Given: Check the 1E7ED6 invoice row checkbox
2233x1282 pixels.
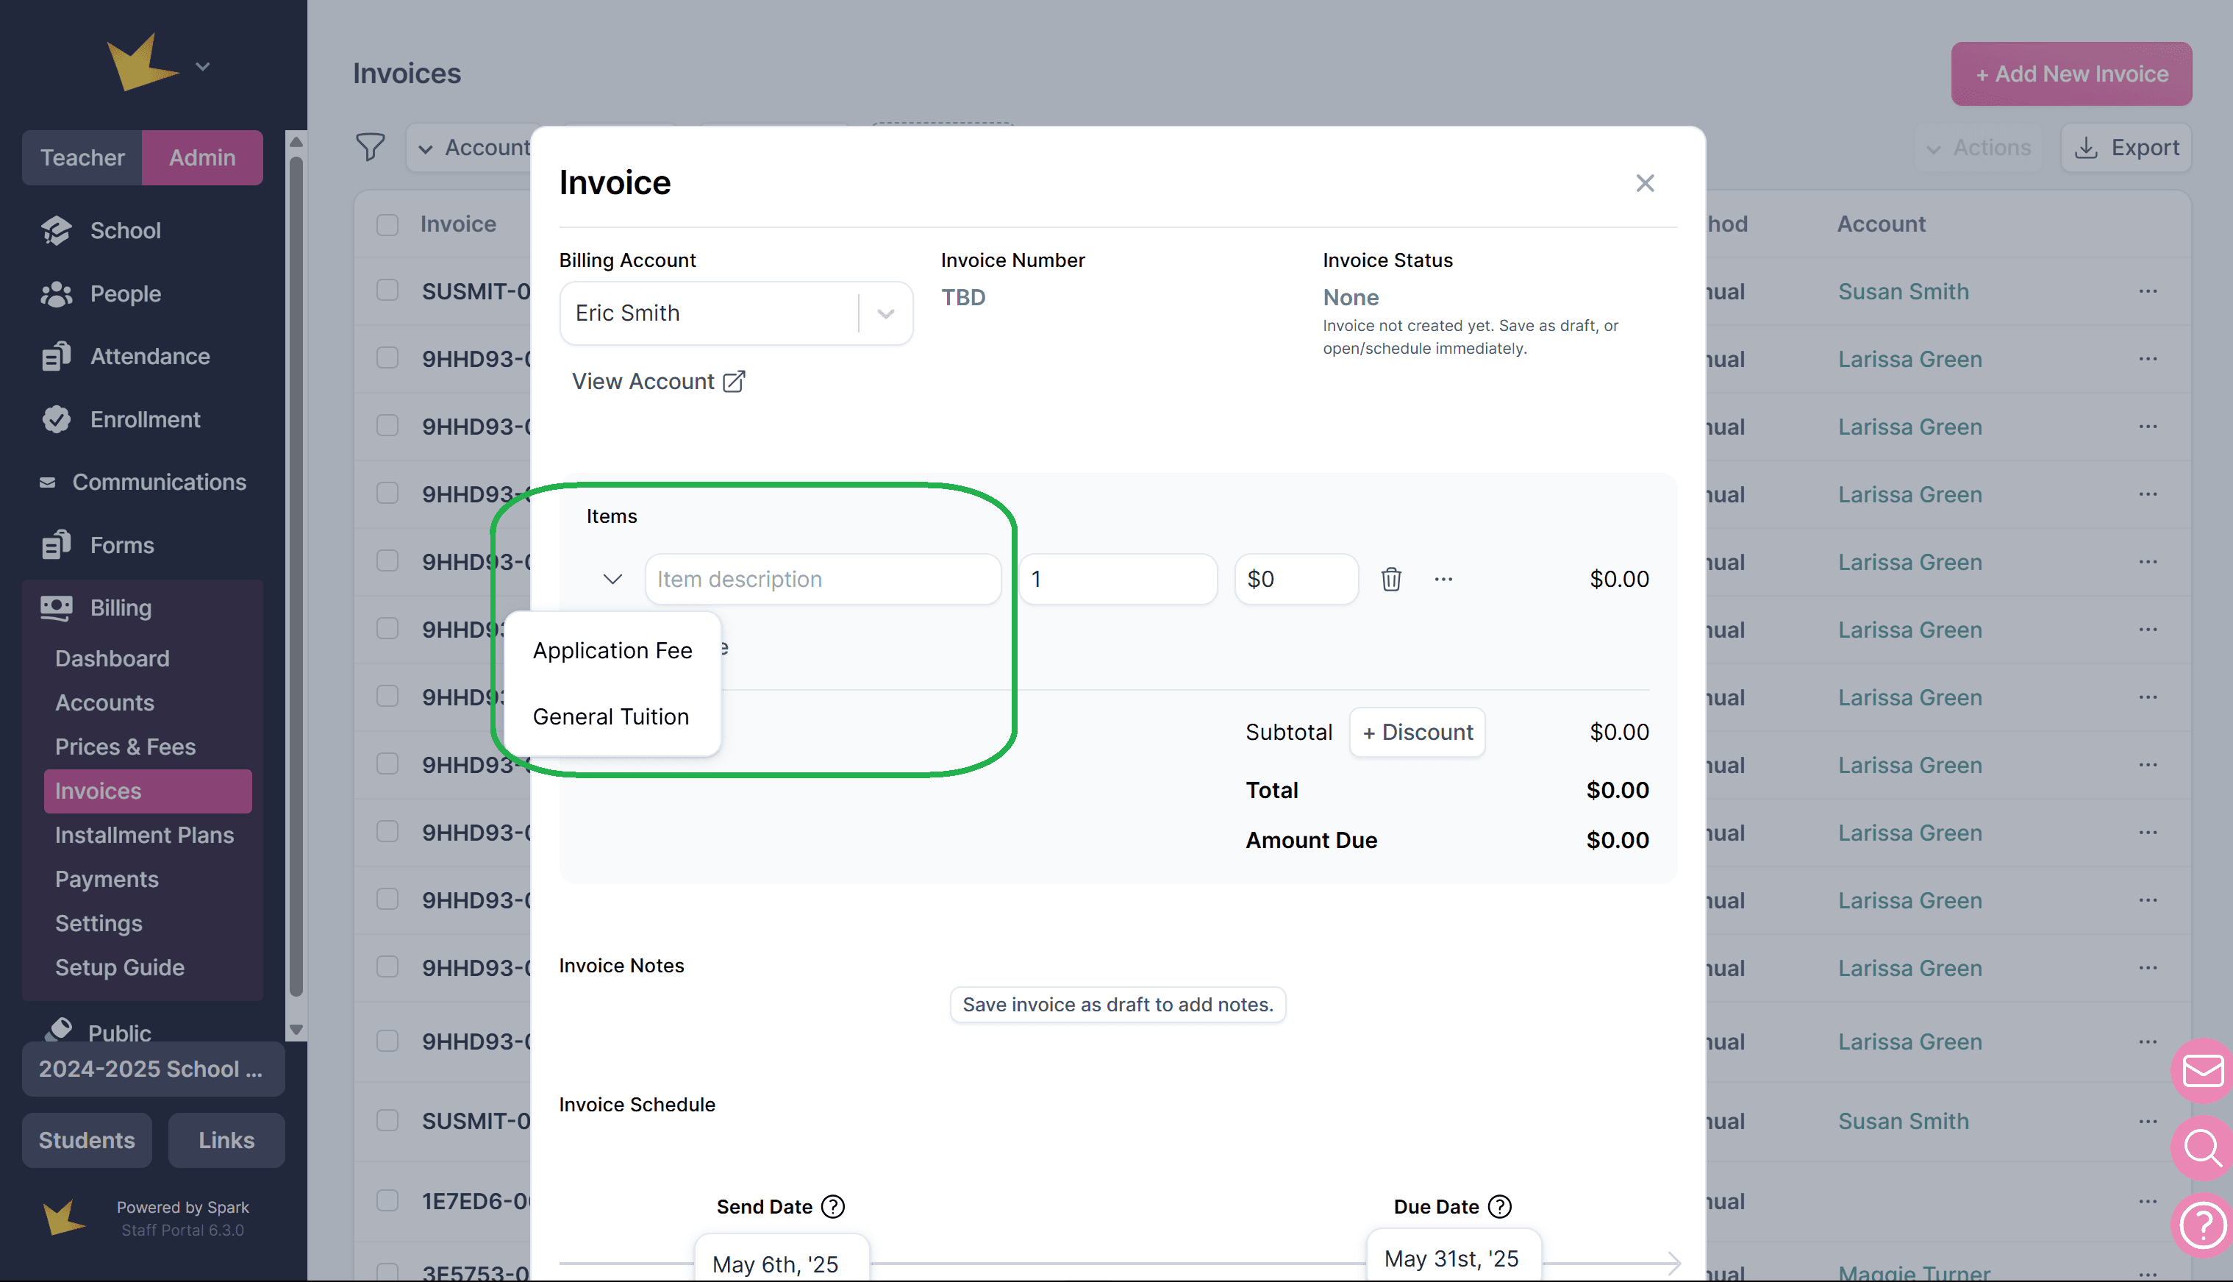Looking at the screenshot, I should click(387, 1200).
